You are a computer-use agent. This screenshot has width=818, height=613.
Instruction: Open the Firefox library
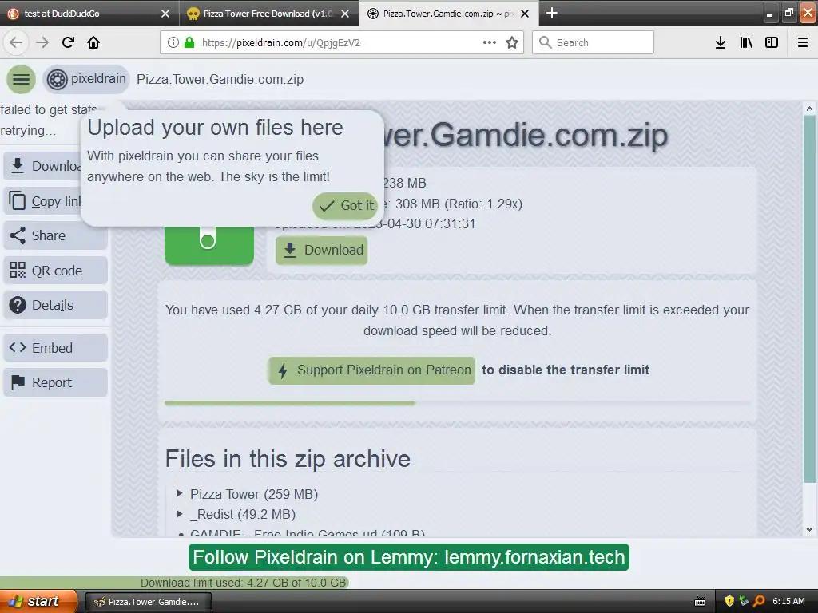tap(746, 42)
